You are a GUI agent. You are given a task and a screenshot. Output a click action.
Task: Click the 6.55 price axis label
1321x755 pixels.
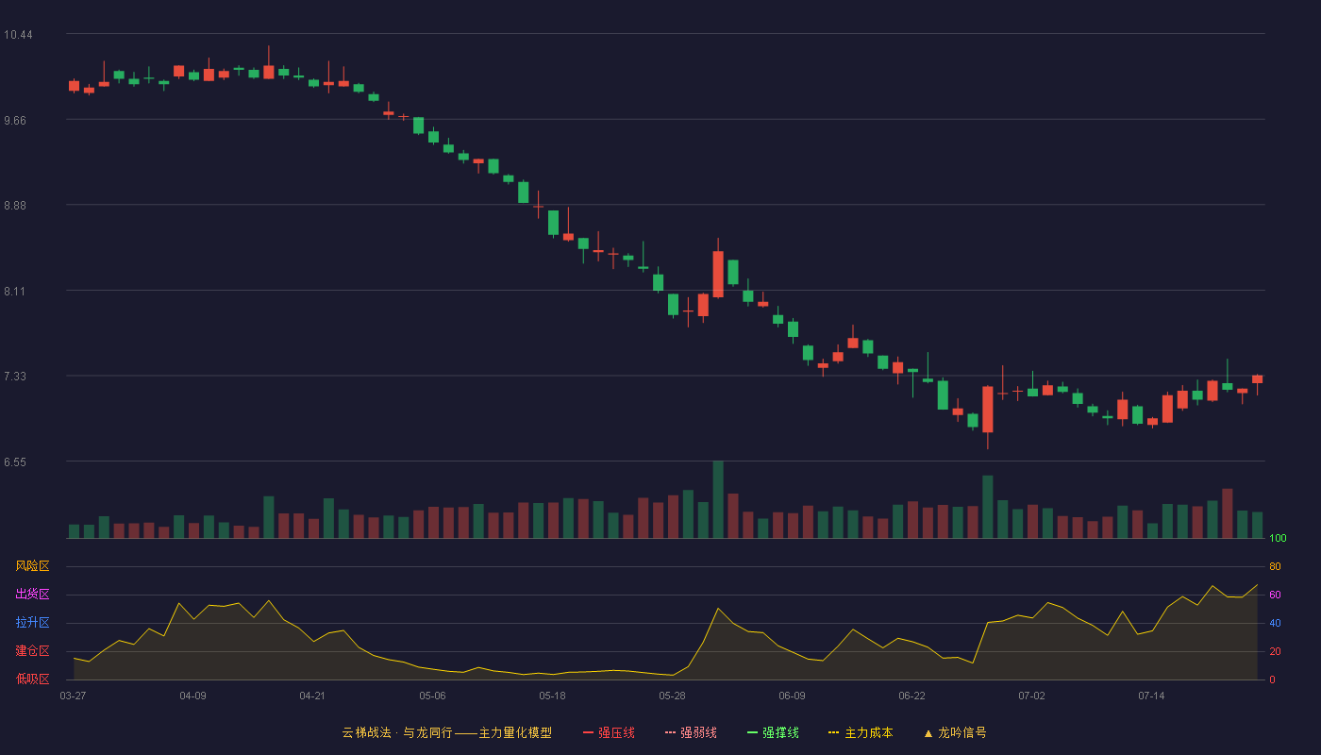(15, 462)
